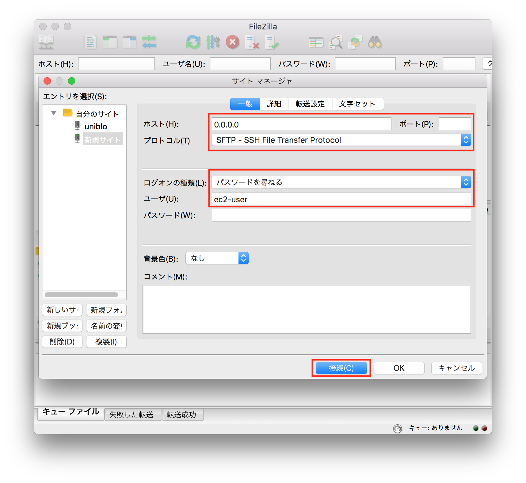The width and height of the screenshot is (526, 483).
Task: Click the 自分のサイト folder icon
Action: coord(67,113)
